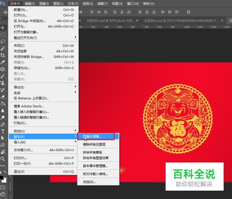Select the Path Selection tool
232x199 pixels.
click(3, 138)
